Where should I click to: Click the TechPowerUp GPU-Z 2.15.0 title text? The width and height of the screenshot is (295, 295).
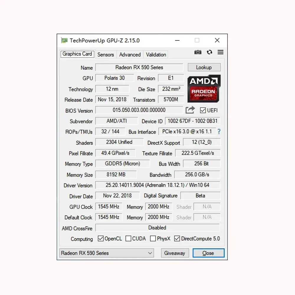tap(105, 40)
